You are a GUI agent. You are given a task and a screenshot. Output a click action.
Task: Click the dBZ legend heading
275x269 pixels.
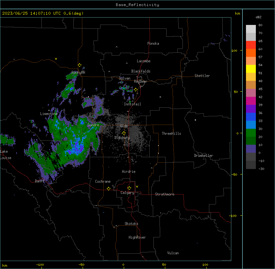point(258,17)
